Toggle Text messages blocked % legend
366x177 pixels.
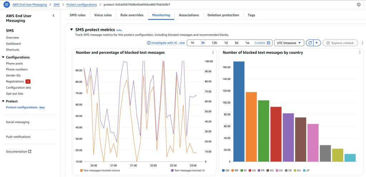188,171
